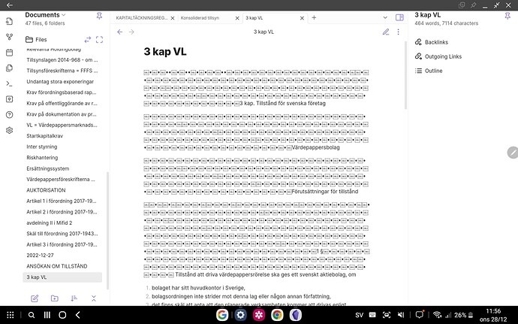The height and width of the screenshot is (324, 518).
Task: Switch to the Konsoliderad tillsyn tab
Action: [200, 17]
